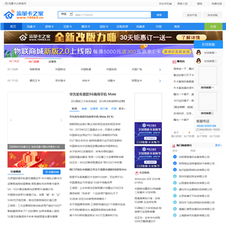Open the 上海国冲汽车服务有限公司 ranking entry

point(194,215)
